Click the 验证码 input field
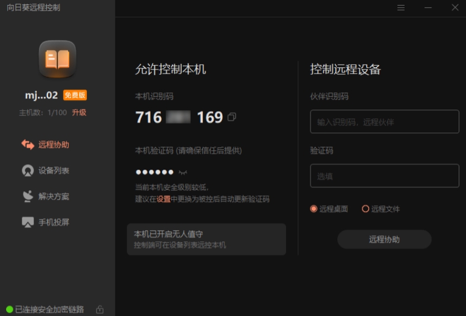The width and height of the screenshot is (466, 316). click(x=385, y=176)
